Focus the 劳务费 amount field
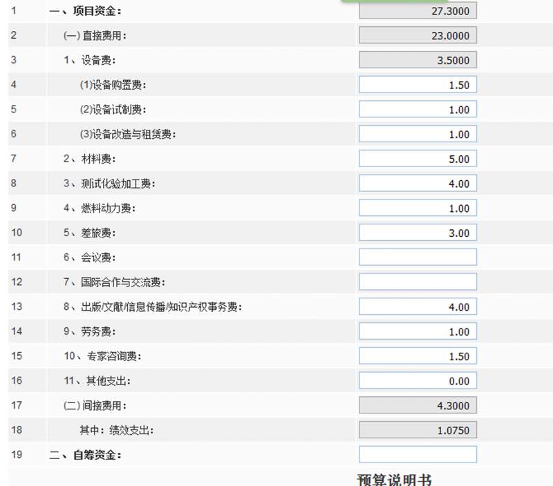 pos(418,331)
